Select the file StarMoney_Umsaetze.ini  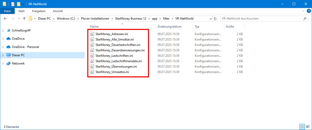[112, 72]
